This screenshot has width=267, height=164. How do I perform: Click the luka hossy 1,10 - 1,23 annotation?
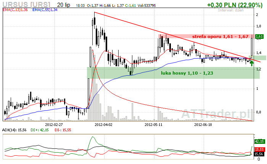coord(187,73)
